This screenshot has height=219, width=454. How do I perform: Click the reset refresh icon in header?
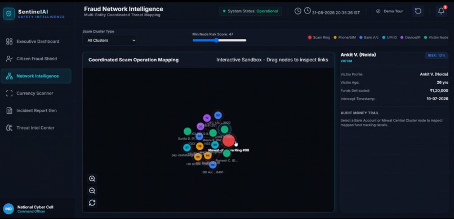click(418, 11)
